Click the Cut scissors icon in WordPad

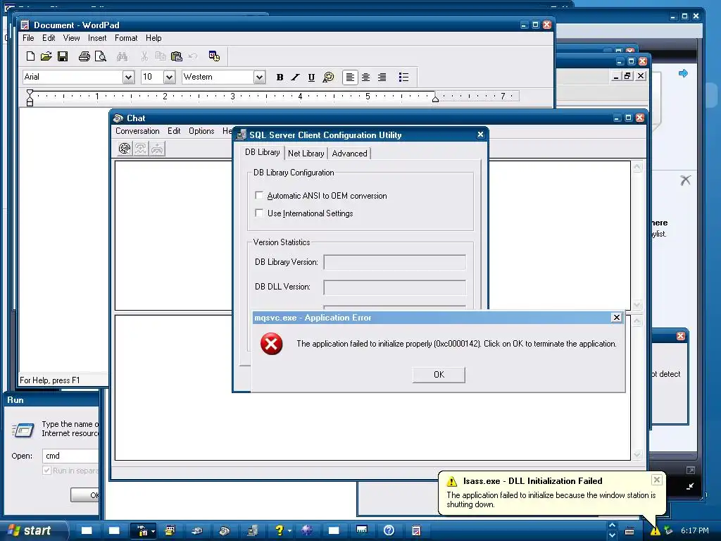(x=144, y=56)
